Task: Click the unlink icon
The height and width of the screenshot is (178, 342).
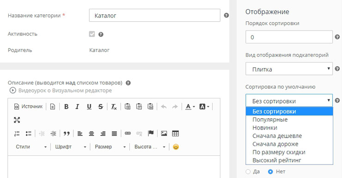Action: [x=139, y=133]
